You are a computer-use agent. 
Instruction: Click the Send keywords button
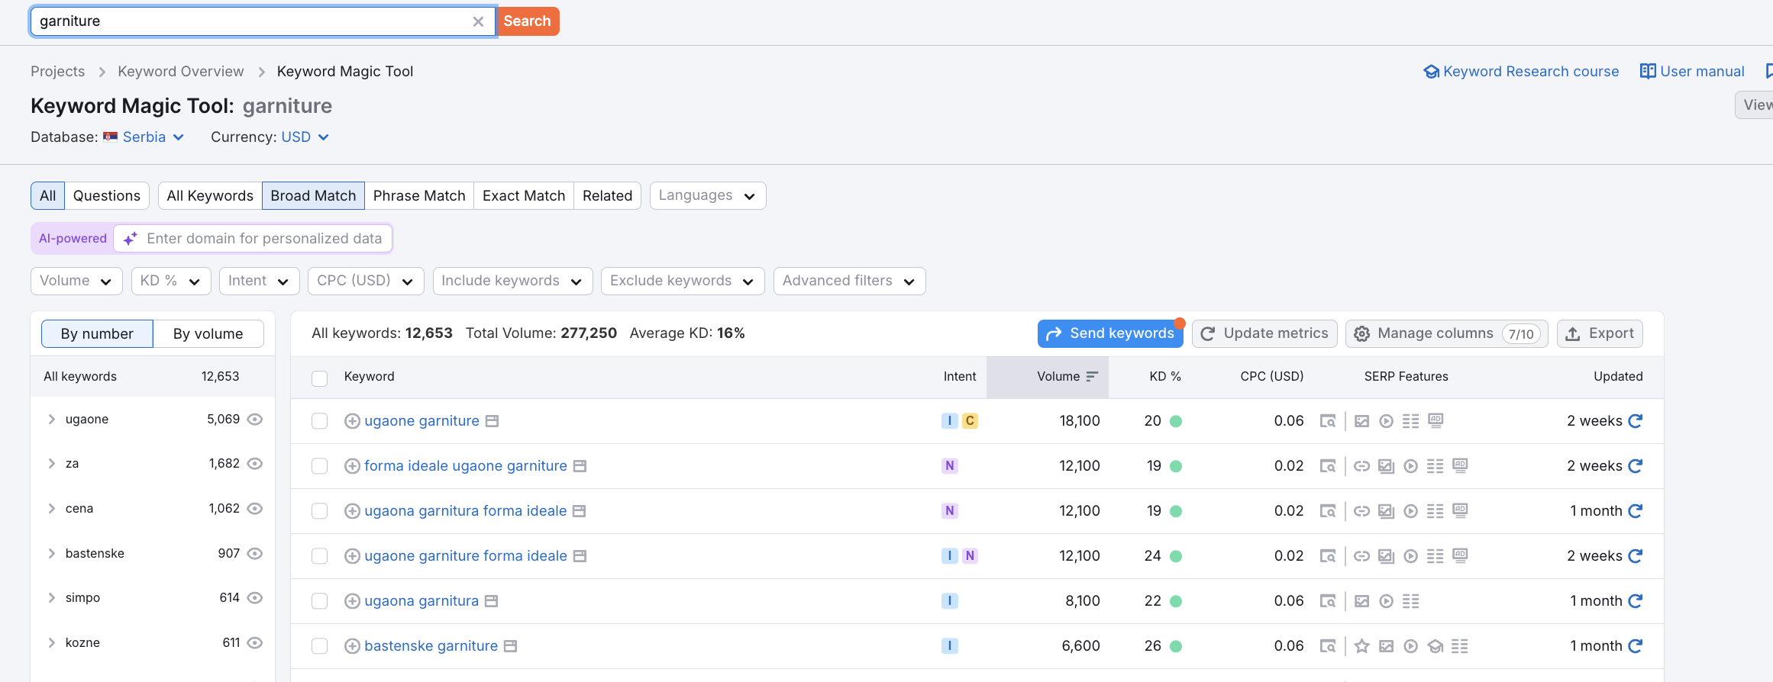click(1110, 333)
